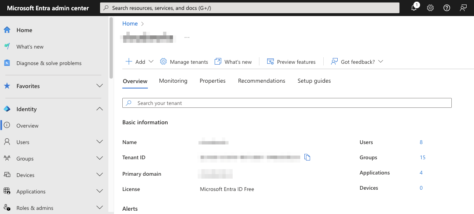Expand the Users submenu chevron
The height and width of the screenshot is (214, 474).
point(100,142)
